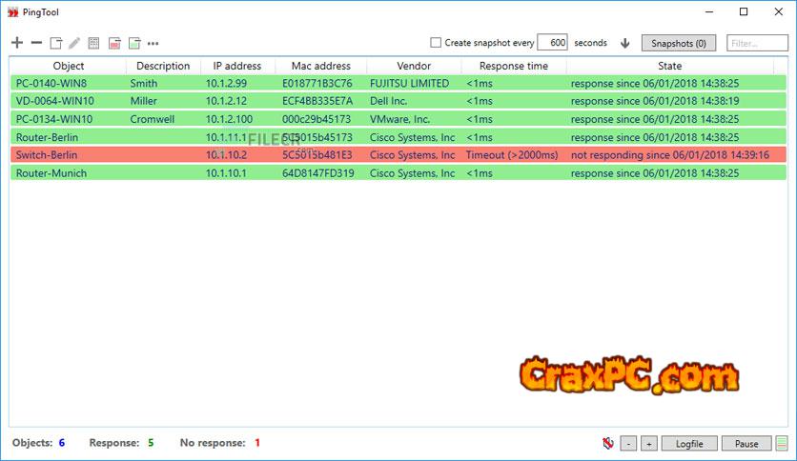Sort by the Response time column header

point(513,66)
